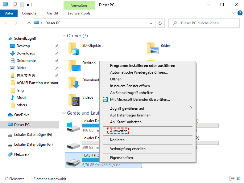
Task: Collapse the Geräte und Laufwerke section
Action: pos(64,113)
